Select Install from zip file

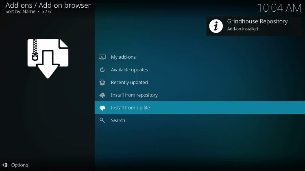[x=200, y=108]
